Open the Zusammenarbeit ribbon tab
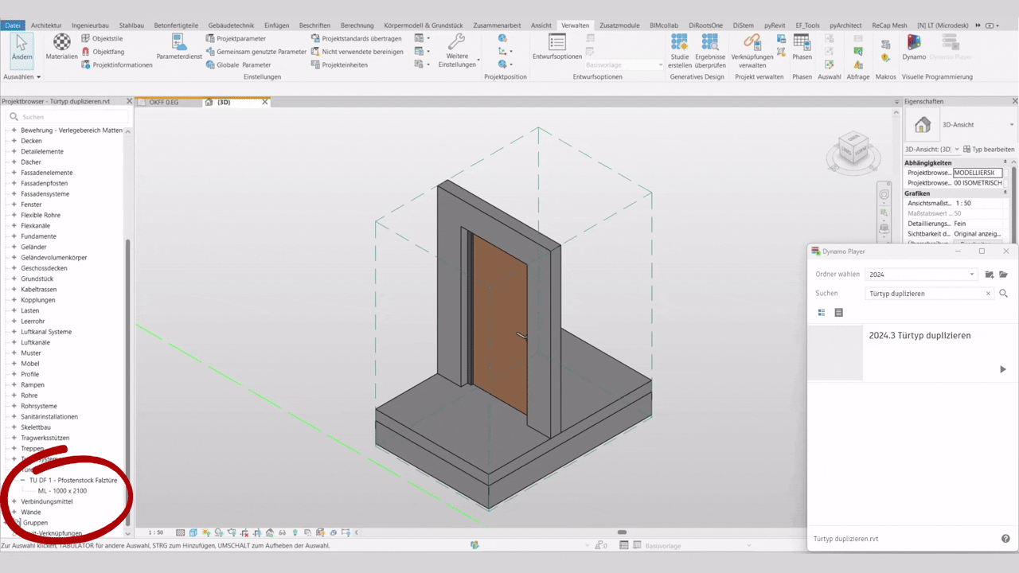This screenshot has width=1019, height=573. (x=497, y=25)
